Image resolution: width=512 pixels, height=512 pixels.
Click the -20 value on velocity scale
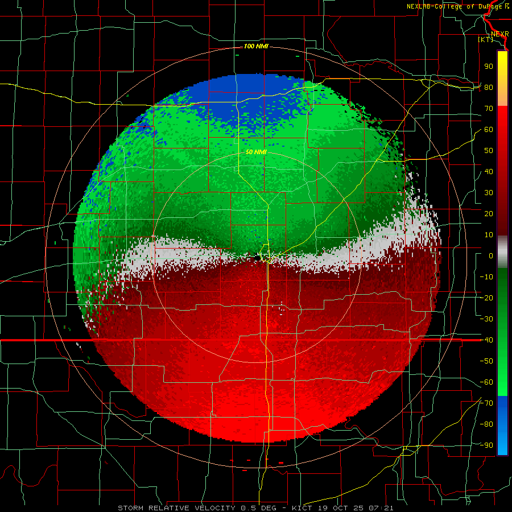(x=486, y=298)
